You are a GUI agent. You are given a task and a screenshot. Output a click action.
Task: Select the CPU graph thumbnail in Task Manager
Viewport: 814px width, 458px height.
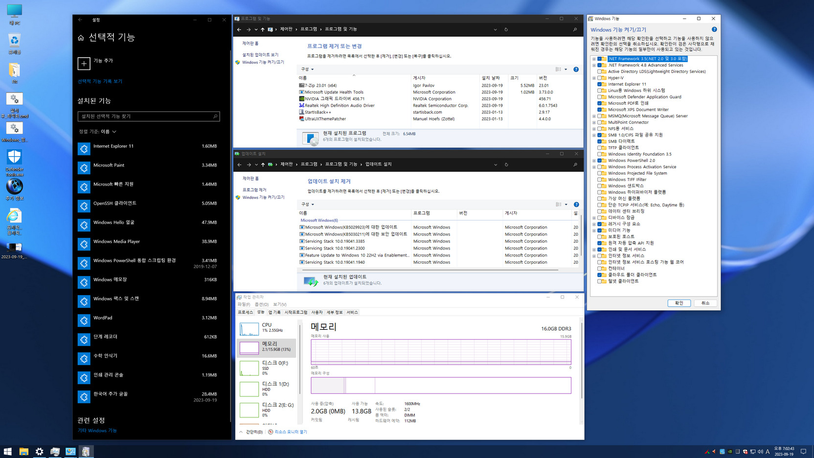point(249,328)
